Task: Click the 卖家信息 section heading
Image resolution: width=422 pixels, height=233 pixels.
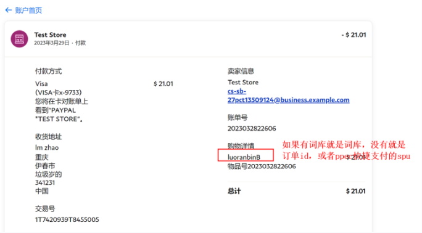Action: pyautogui.click(x=241, y=72)
